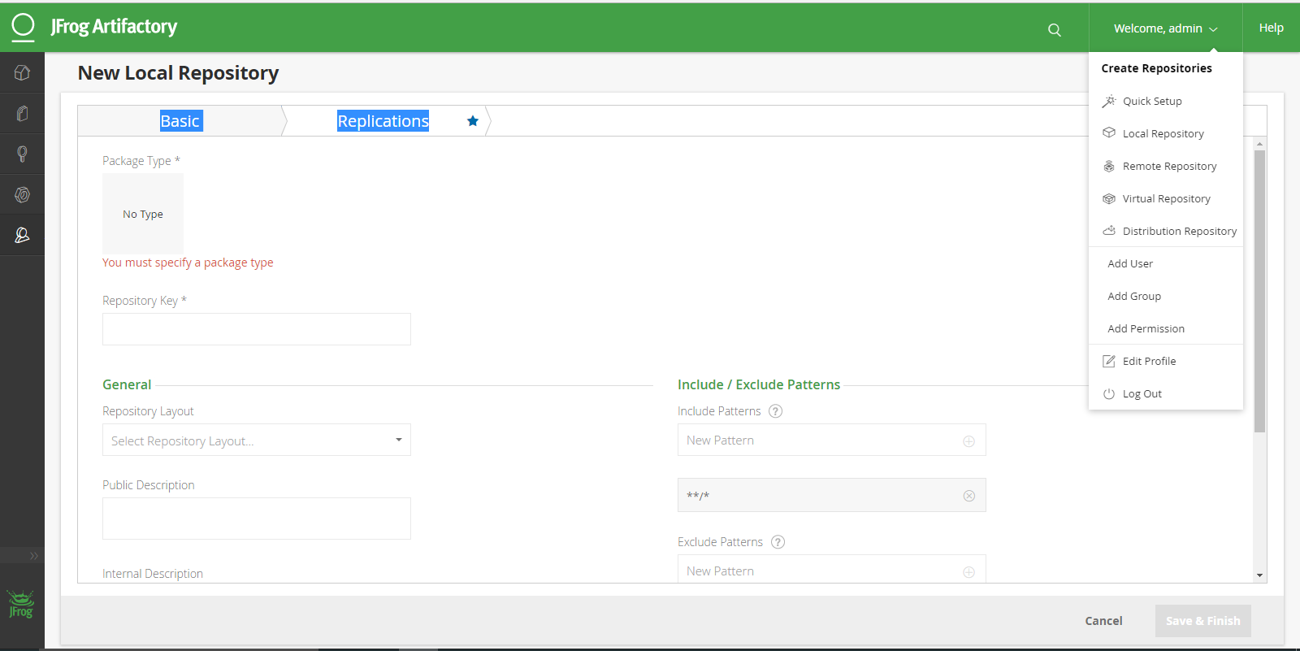The image size is (1300, 651).
Task: Open the Search bulb icon in sidebar
Action: (x=22, y=154)
